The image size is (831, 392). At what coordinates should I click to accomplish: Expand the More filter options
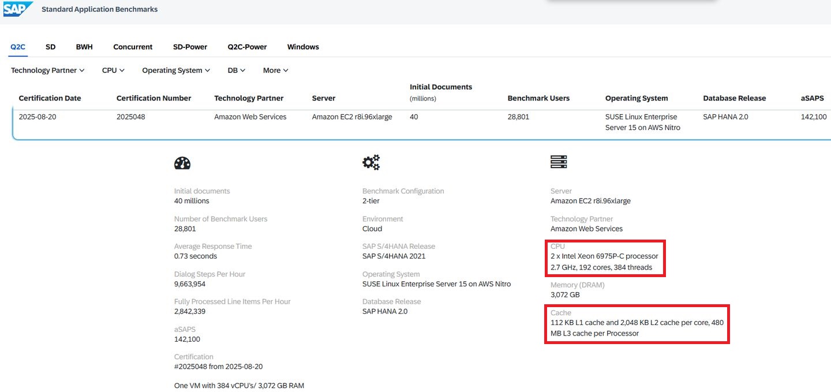[275, 70]
